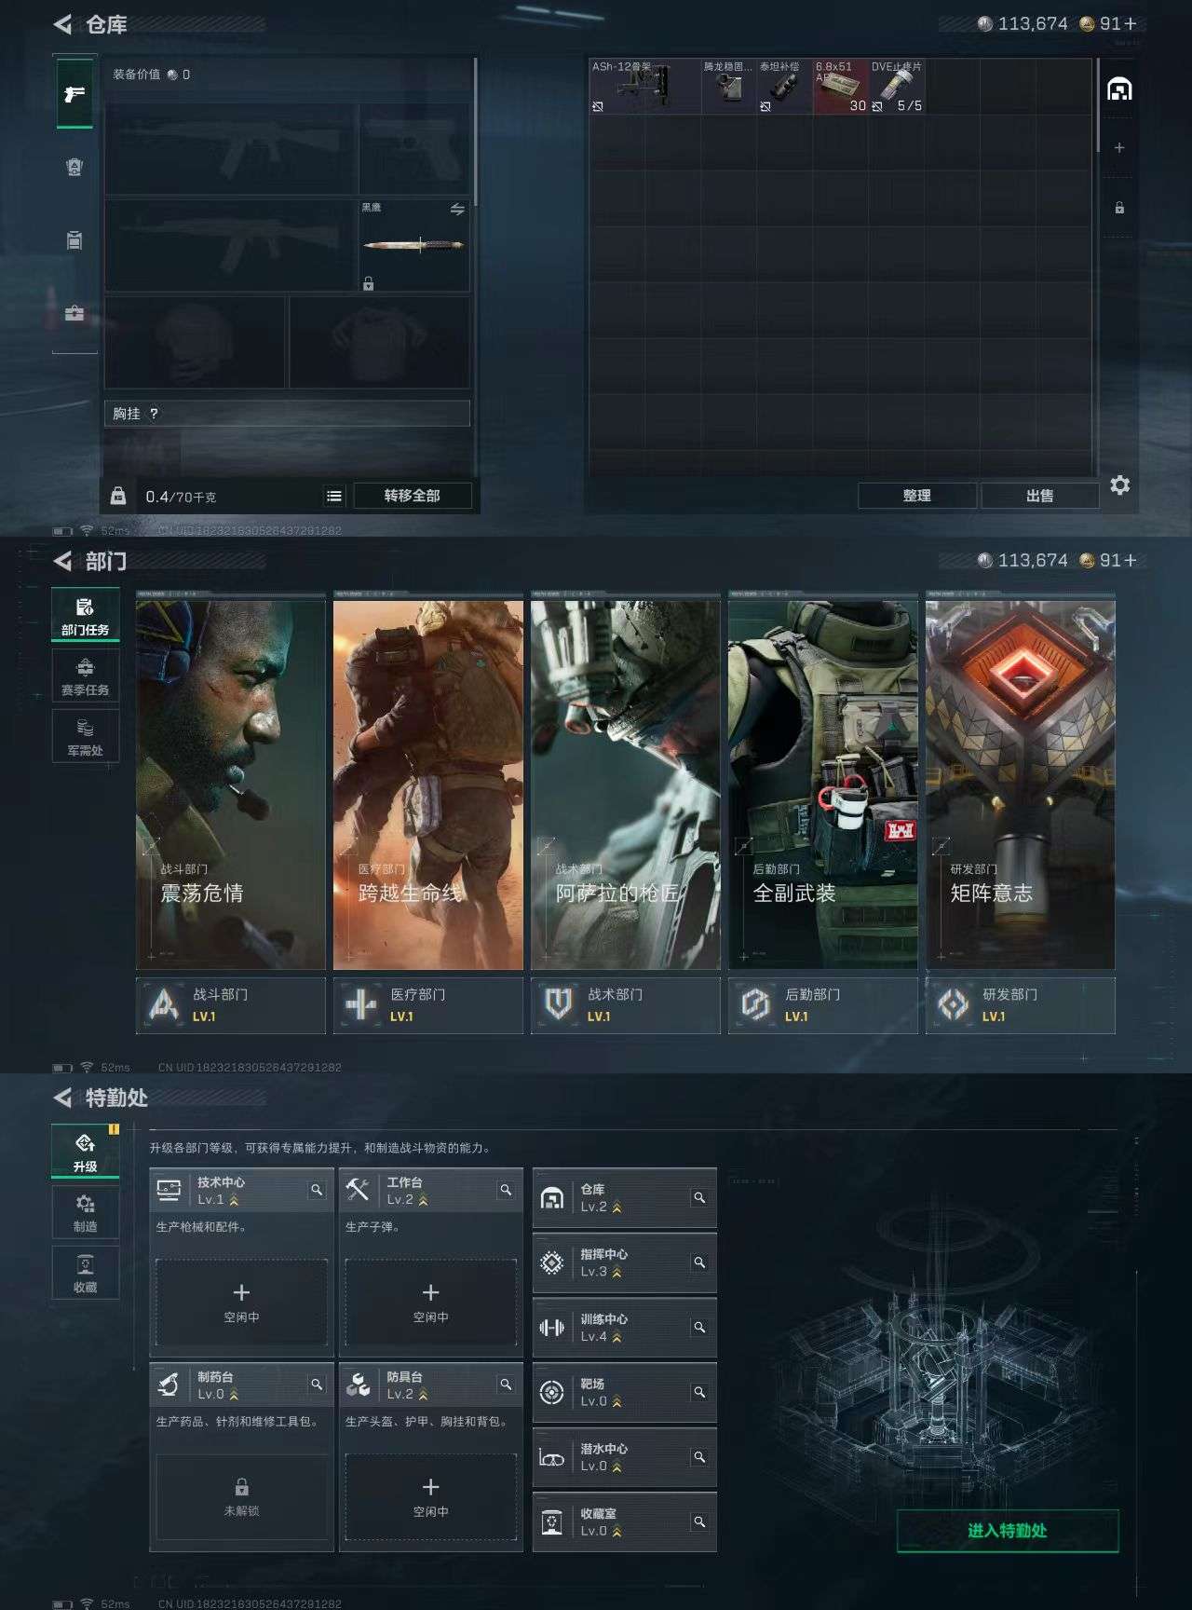Click the equipment panel vertical scrollbar
The width and height of the screenshot is (1192, 1610).
click(476, 130)
